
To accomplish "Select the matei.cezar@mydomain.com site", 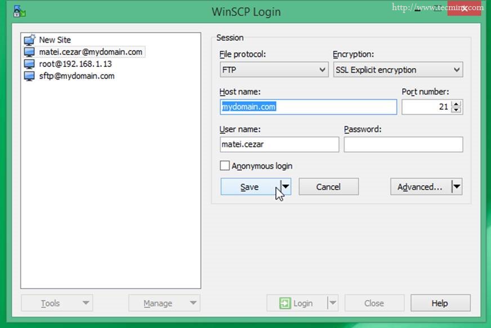I will coord(91,52).
